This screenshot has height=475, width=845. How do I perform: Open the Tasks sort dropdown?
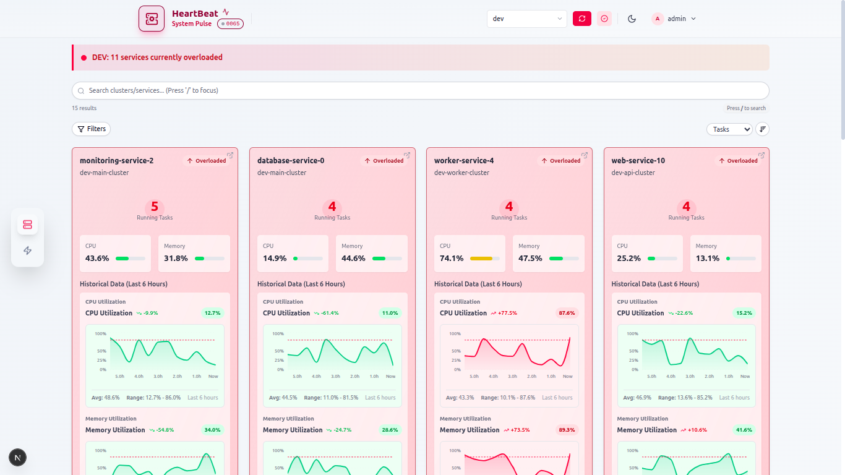point(729,129)
